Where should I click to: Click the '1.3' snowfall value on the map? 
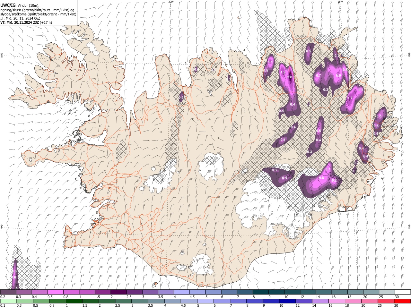click(x=283, y=73)
